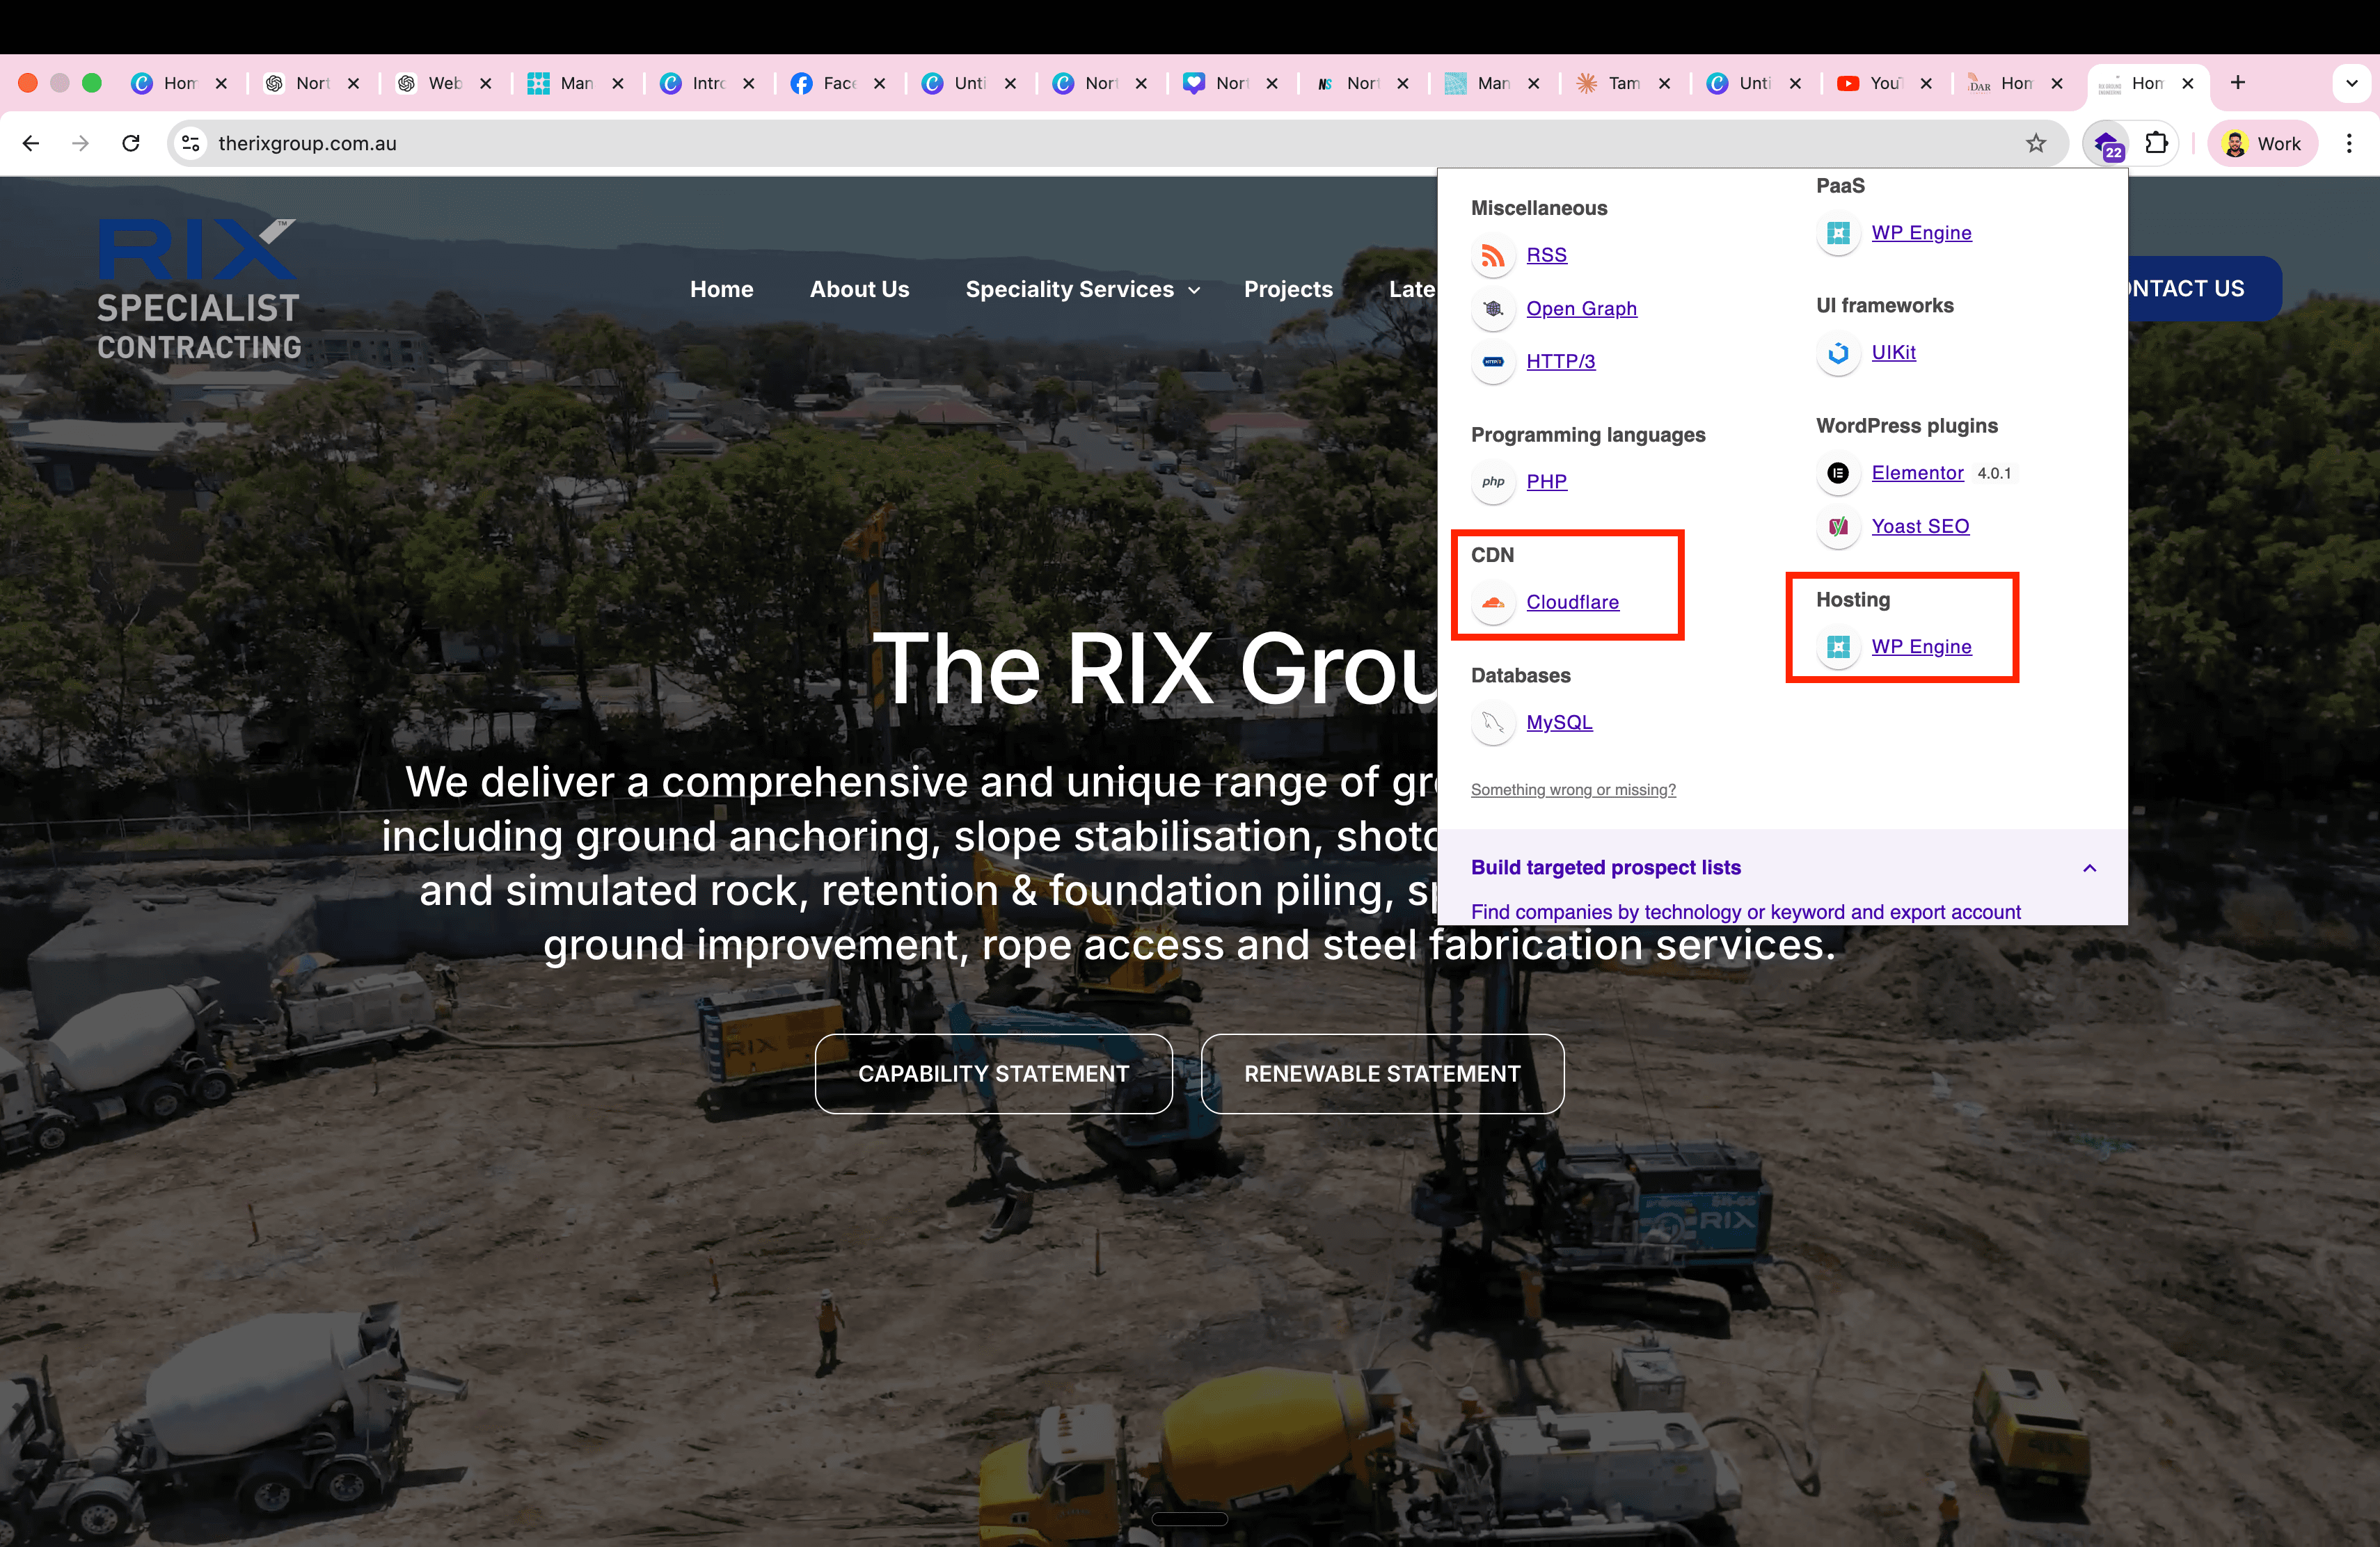Switch to the YouTube tab

pyautogui.click(x=1870, y=84)
